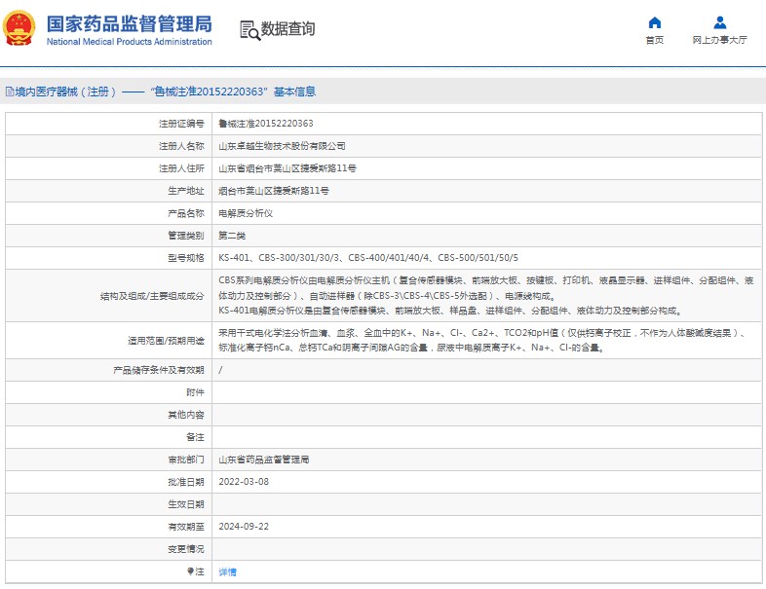Select heading text 基本信息
The height and width of the screenshot is (589, 766).
click(294, 92)
